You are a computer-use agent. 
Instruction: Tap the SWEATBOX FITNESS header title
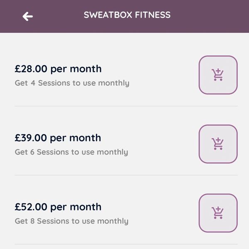[x=127, y=15]
